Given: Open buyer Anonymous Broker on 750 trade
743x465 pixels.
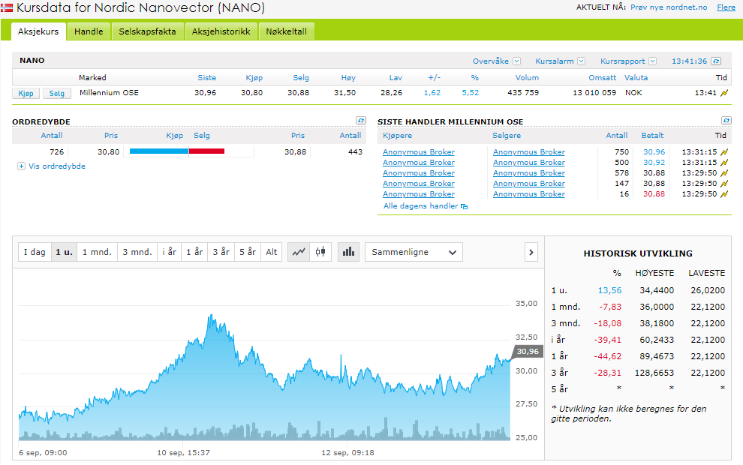Looking at the screenshot, I should [x=419, y=152].
